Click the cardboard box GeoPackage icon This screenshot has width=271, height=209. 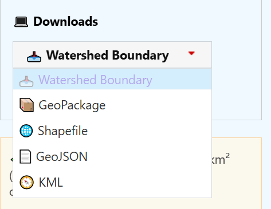[27, 105]
